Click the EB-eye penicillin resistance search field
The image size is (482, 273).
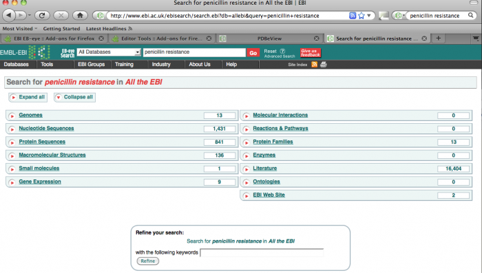point(194,52)
